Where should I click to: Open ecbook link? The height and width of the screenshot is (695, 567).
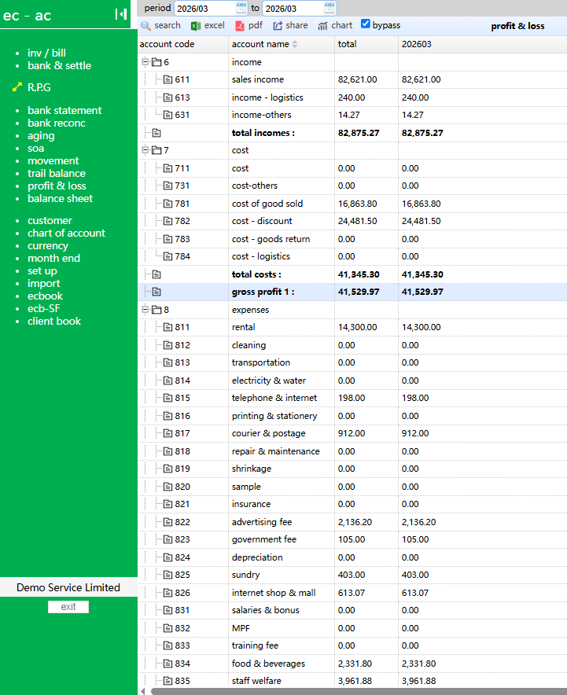coord(45,296)
